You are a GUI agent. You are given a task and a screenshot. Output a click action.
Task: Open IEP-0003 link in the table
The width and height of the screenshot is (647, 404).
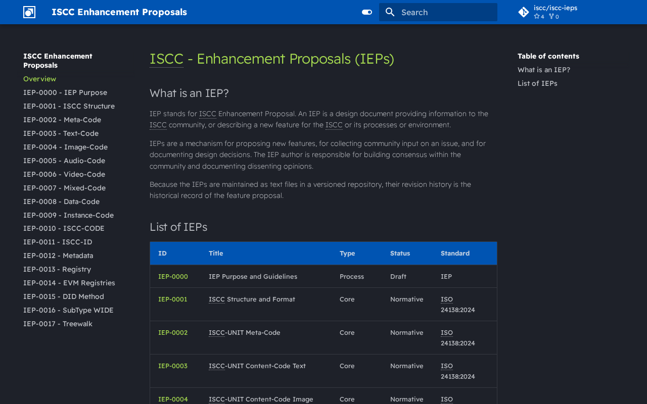point(173,366)
